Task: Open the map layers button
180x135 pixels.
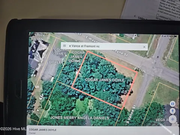Action: pyautogui.click(x=172, y=104)
